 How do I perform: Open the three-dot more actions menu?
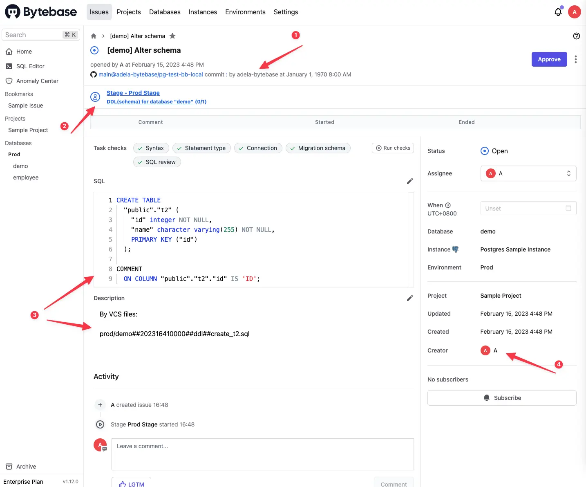pos(576,59)
